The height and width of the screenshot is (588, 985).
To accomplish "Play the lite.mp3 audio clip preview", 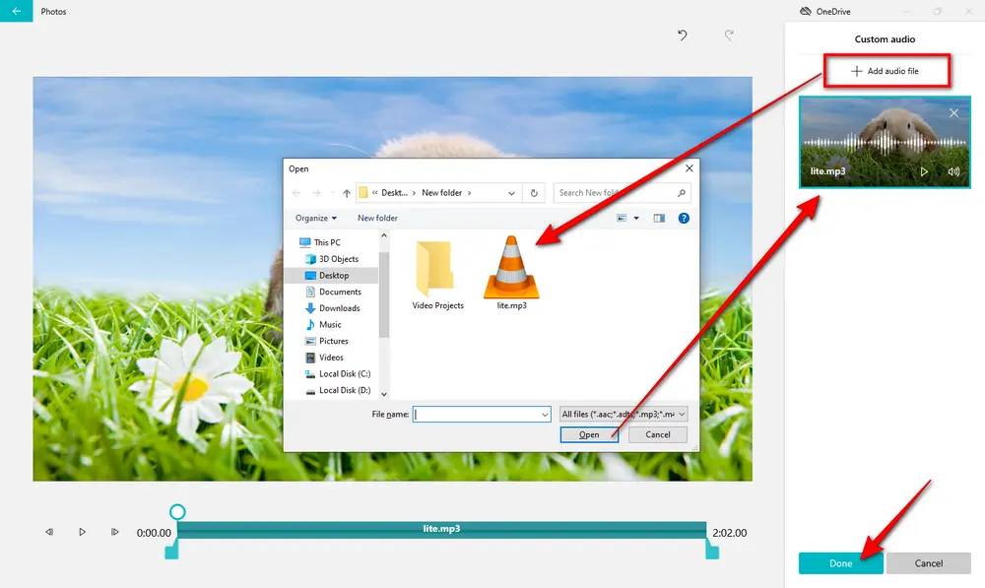I will [924, 171].
